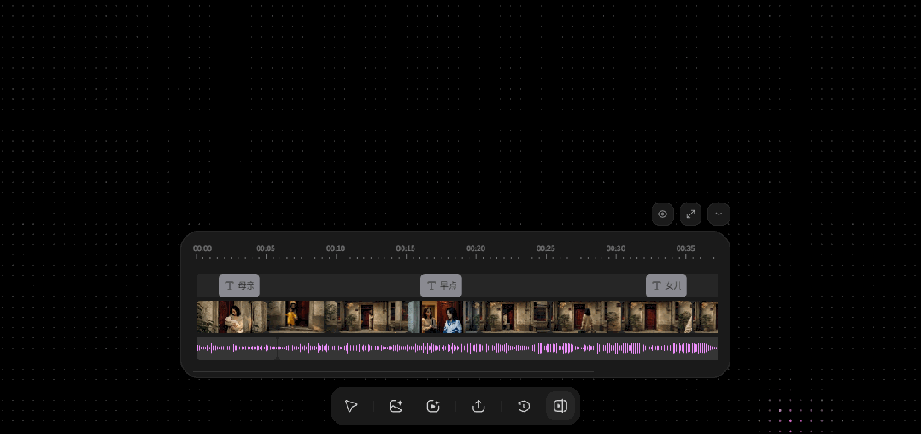This screenshot has height=434, width=921.
Task: Expand the timeline to fullscreen
Action: (690, 214)
